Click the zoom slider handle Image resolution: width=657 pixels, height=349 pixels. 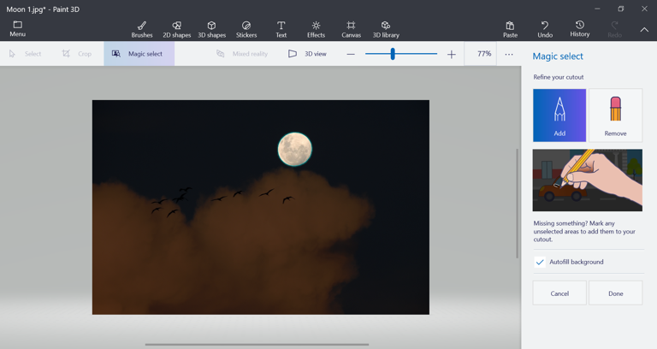click(393, 54)
